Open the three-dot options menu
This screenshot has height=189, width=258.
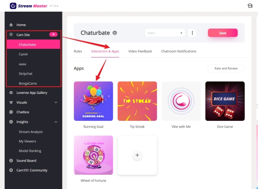pyautogui.click(x=192, y=33)
